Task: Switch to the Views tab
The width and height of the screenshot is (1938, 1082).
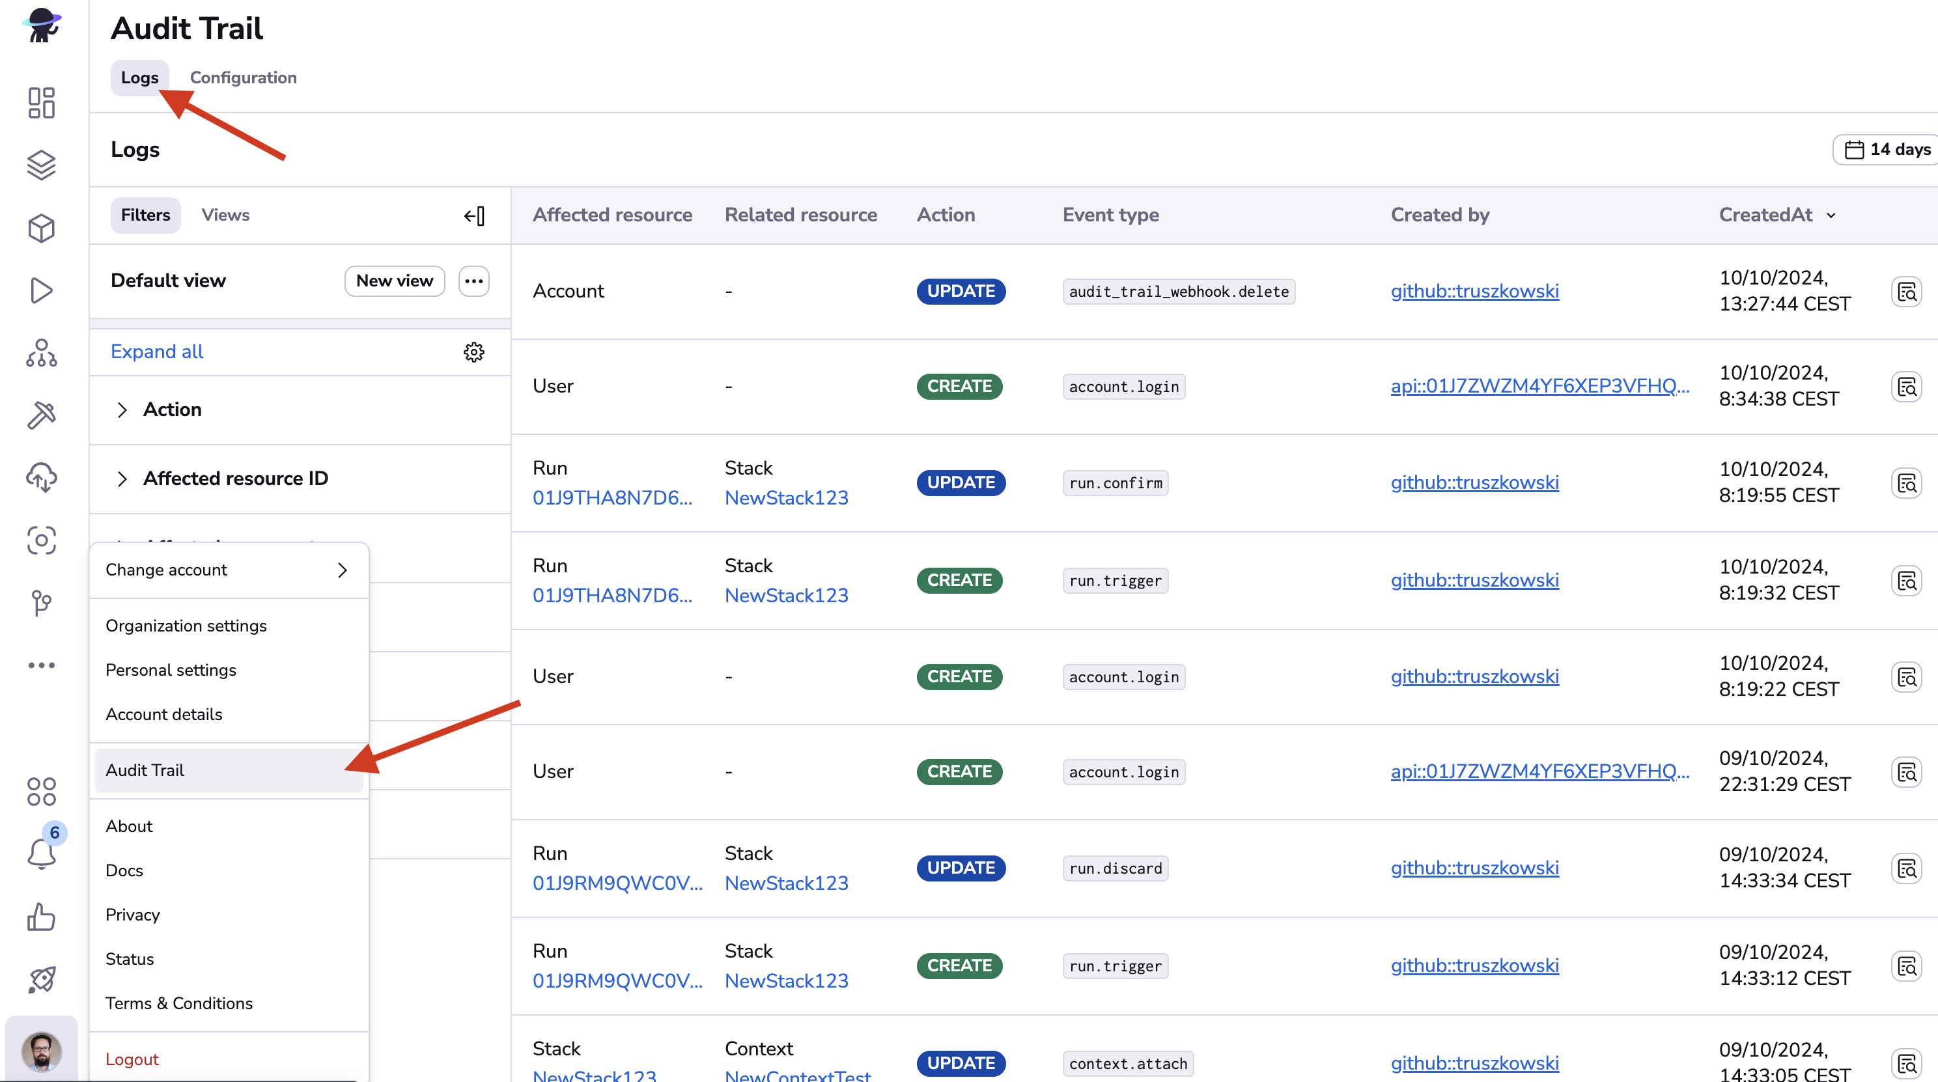Action: [x=225, y=215]
